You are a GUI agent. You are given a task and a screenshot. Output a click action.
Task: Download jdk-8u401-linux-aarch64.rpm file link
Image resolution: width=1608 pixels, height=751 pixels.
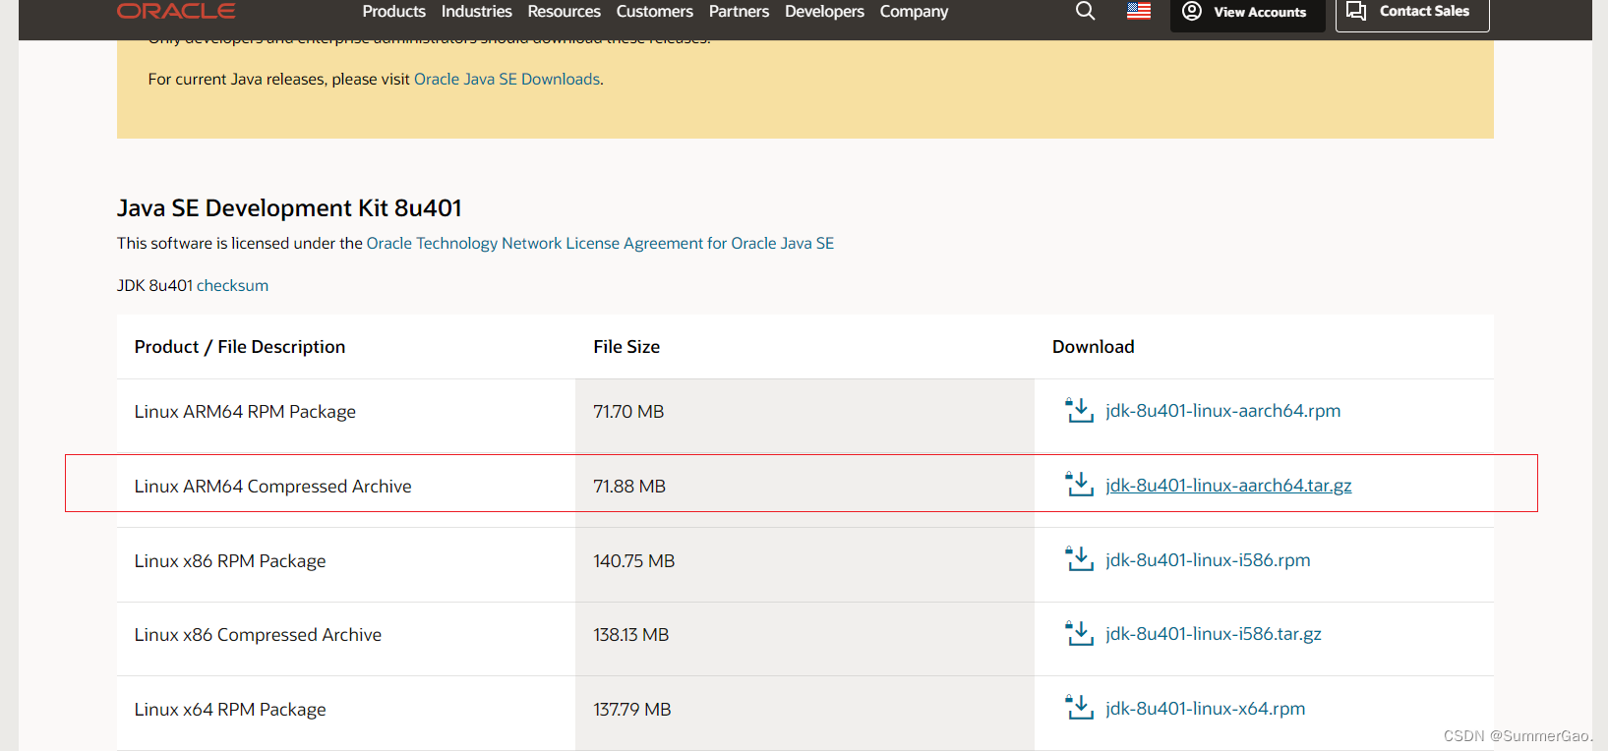click(x=1222, y=411)
